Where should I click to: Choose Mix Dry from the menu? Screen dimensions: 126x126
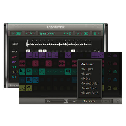pyautogui.click(x=85, y=78)
